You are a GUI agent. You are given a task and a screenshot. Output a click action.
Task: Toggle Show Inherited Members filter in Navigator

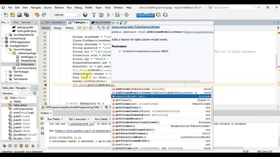[4, 146]
